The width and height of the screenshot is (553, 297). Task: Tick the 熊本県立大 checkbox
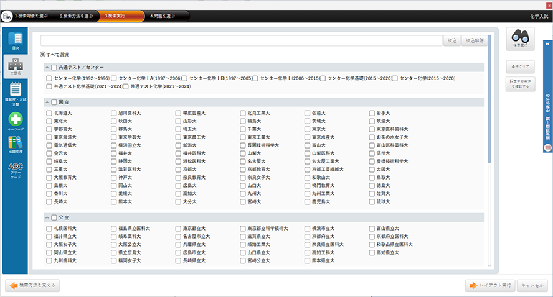(307, 261)
